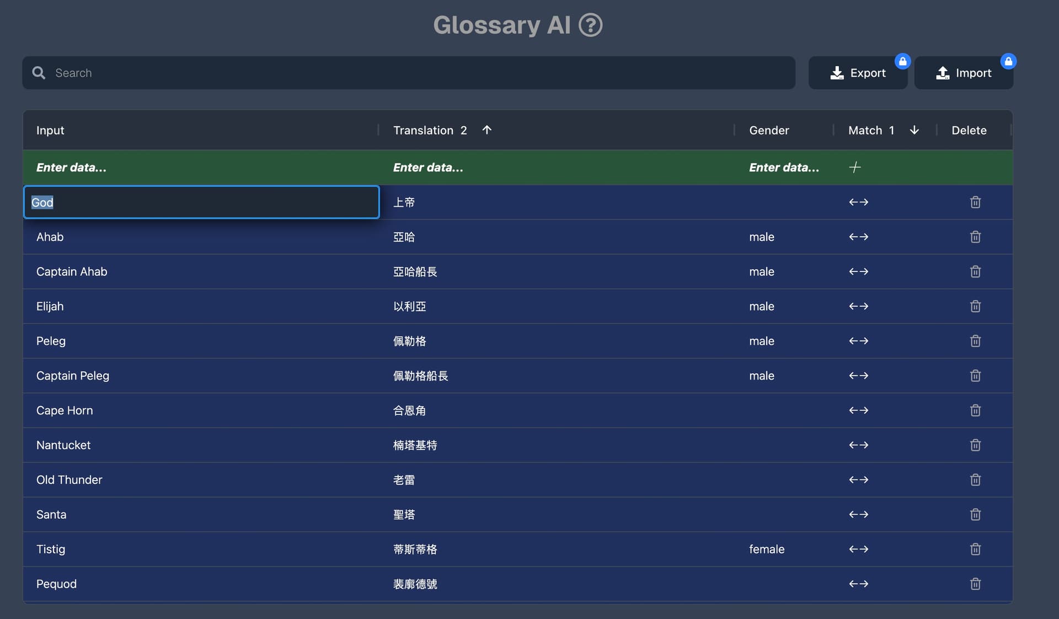The image size is (1059, 619).
Task: Click the Export button
Action: point(858,72)
